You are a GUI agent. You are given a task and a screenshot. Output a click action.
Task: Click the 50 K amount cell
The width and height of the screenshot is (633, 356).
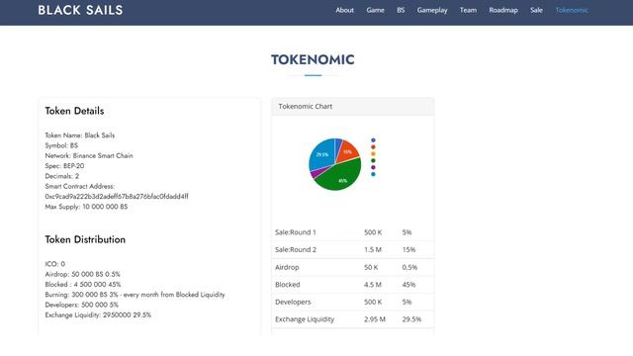(371, 267)
